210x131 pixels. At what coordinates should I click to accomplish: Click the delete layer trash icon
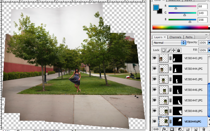tap(203, 129)
